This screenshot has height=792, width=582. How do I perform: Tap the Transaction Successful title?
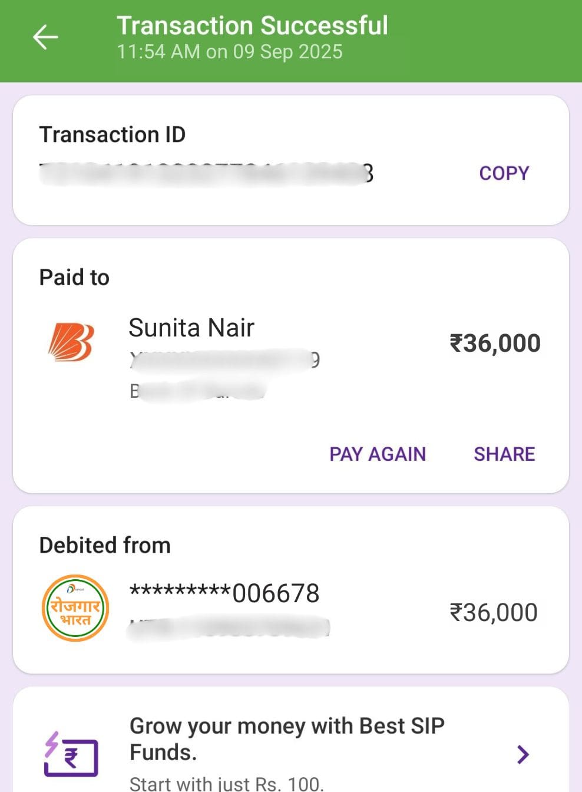click(252, 25)
